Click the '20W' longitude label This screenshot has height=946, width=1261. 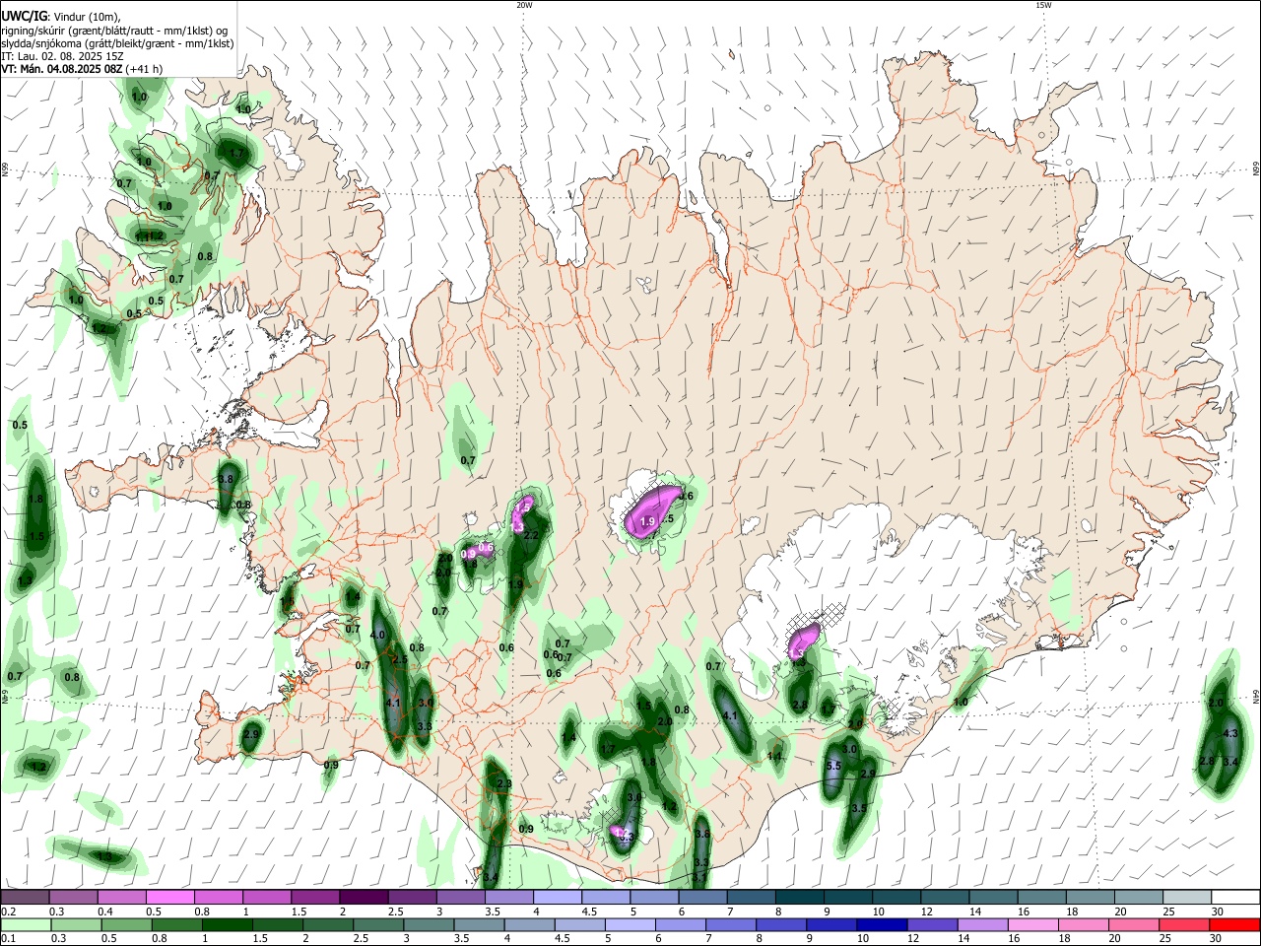click(x=524, y=5)
